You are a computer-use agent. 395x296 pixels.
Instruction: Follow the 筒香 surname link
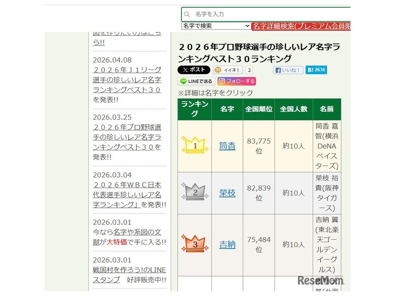227,146
